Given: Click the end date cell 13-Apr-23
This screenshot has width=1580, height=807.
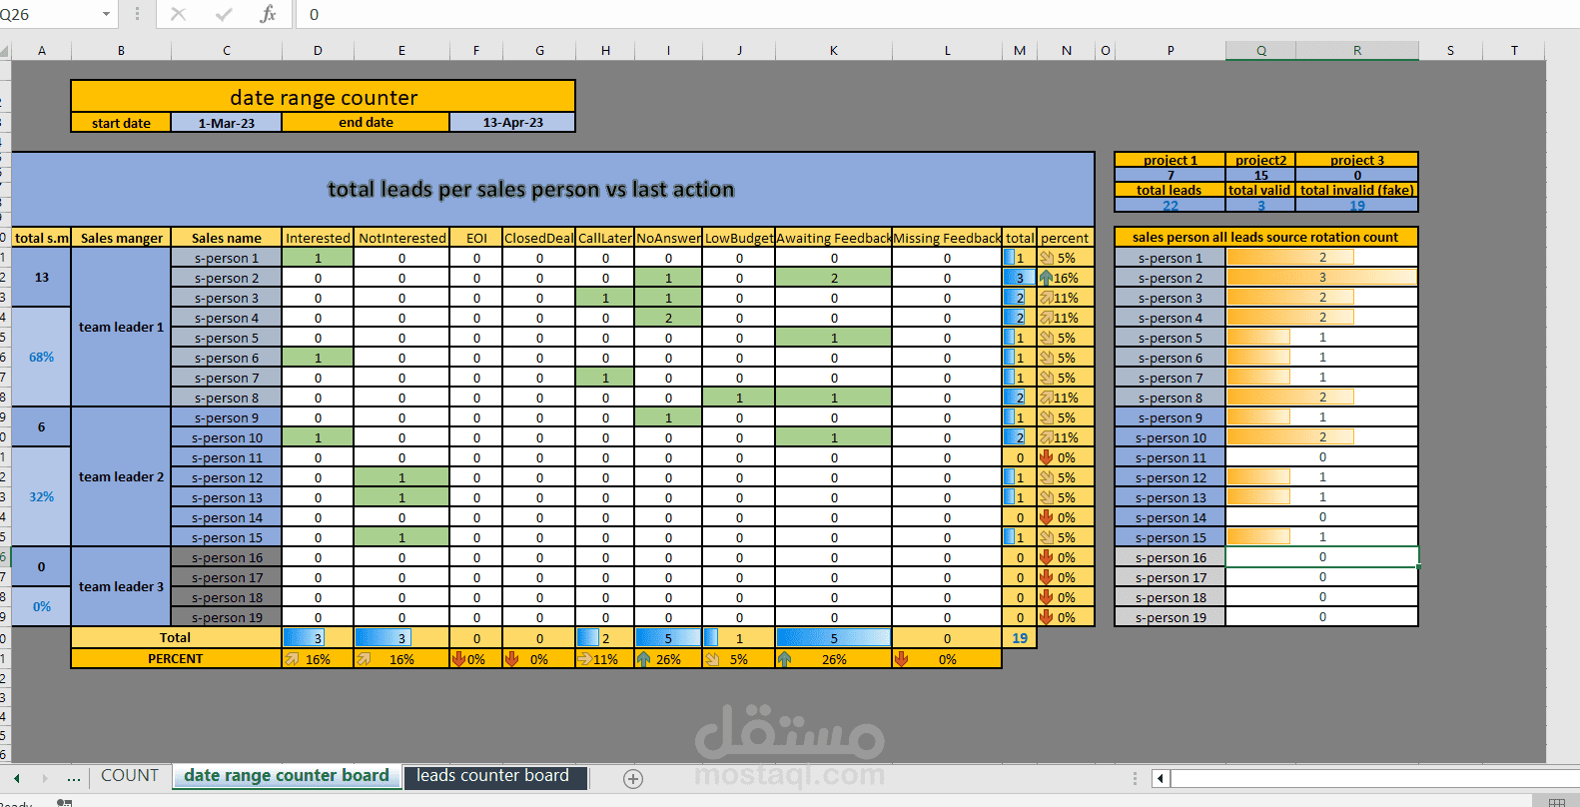Looking at the screenshot, I should coord(512,123).
